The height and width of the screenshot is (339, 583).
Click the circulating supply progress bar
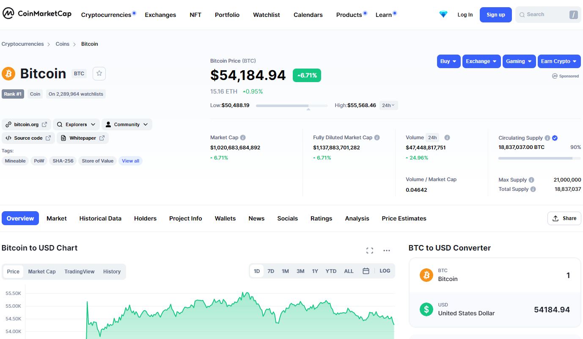(x=539, y=158)
